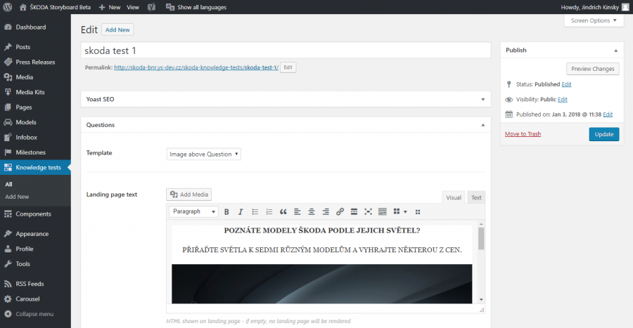Image resolution: width=633 pixels, height=328 pixels.
Task: Expand Screen Options
Action: [x=594, y=20]
